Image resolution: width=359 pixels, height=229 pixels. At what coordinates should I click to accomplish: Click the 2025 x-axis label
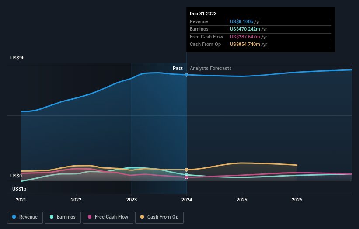(x=242, y=200)
